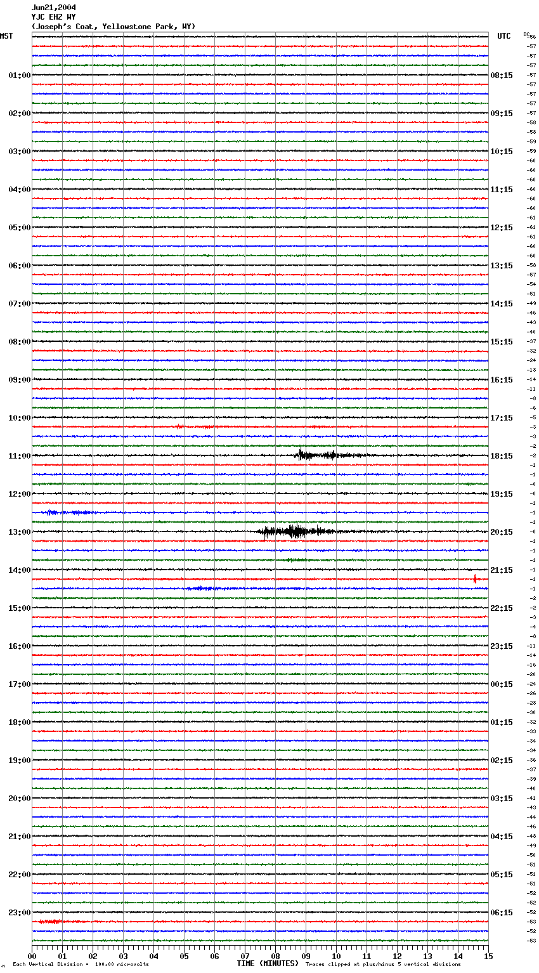
Task: Click the 06:15 UTC time label
Action: [502, 913]
